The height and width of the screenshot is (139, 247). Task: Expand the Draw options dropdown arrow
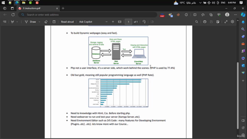click(39, 22)
